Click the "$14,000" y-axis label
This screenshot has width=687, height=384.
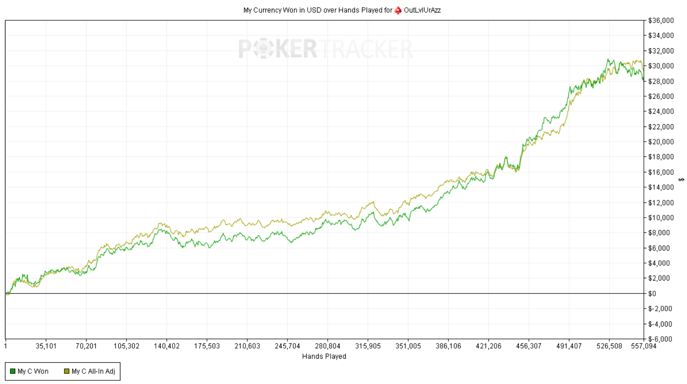[661, 187]
